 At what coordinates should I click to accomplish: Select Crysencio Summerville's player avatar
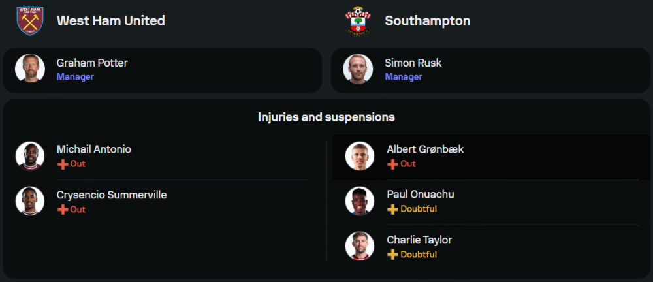point(30,201)
